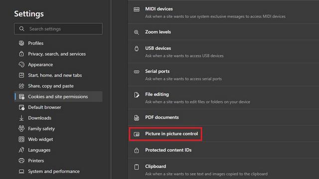319x179 pixels.
Task: Click the PDF documents icon
Action: coord(137,117)
